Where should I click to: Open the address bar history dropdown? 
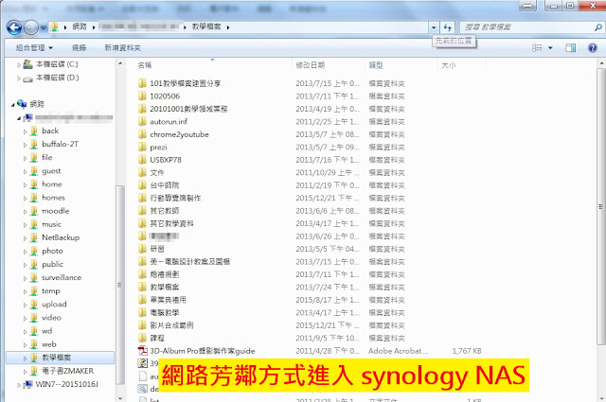point(434,27)
